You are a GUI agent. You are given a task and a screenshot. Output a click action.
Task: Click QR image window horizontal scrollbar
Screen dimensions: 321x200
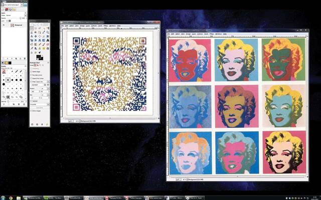coord(109,118)
